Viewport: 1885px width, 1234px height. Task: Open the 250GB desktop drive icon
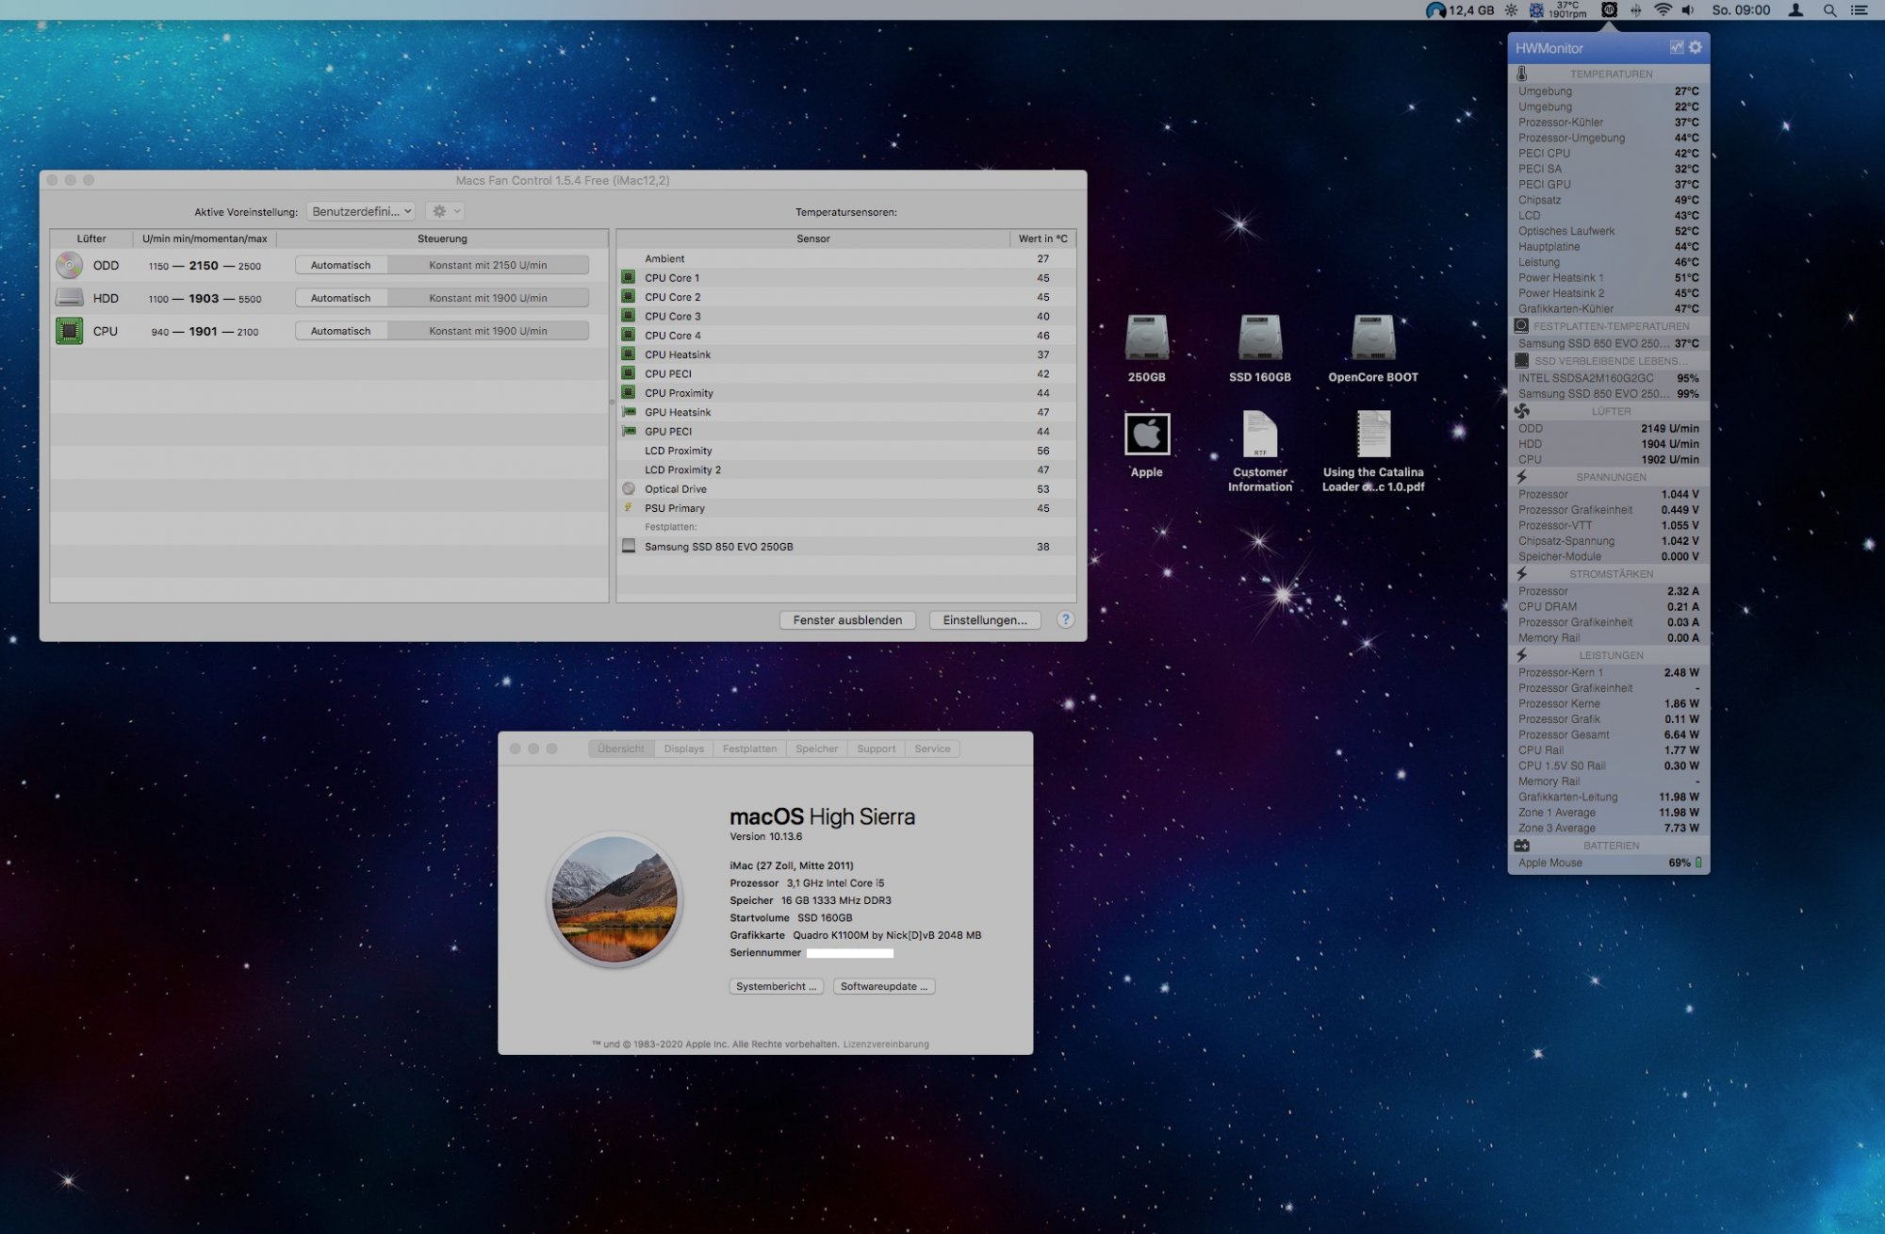pyautogui.click(x=1146, y=339)
